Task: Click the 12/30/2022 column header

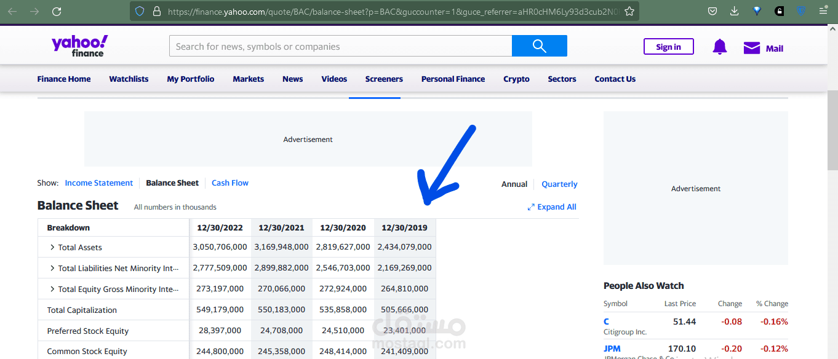Action: pyautogui.click(x=220, y=227)
